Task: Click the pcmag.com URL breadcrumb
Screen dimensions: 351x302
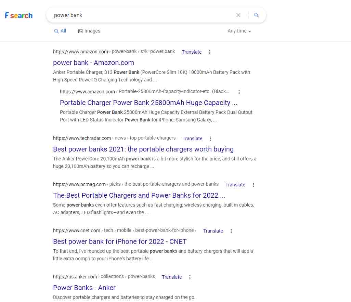Action: 136,184
